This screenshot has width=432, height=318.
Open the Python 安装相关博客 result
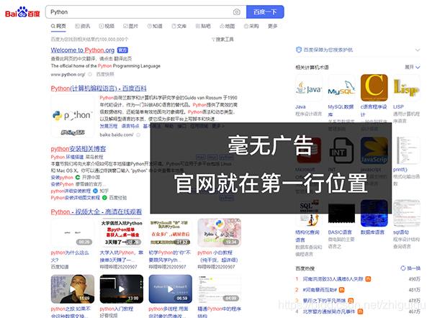tap(78, 149)
